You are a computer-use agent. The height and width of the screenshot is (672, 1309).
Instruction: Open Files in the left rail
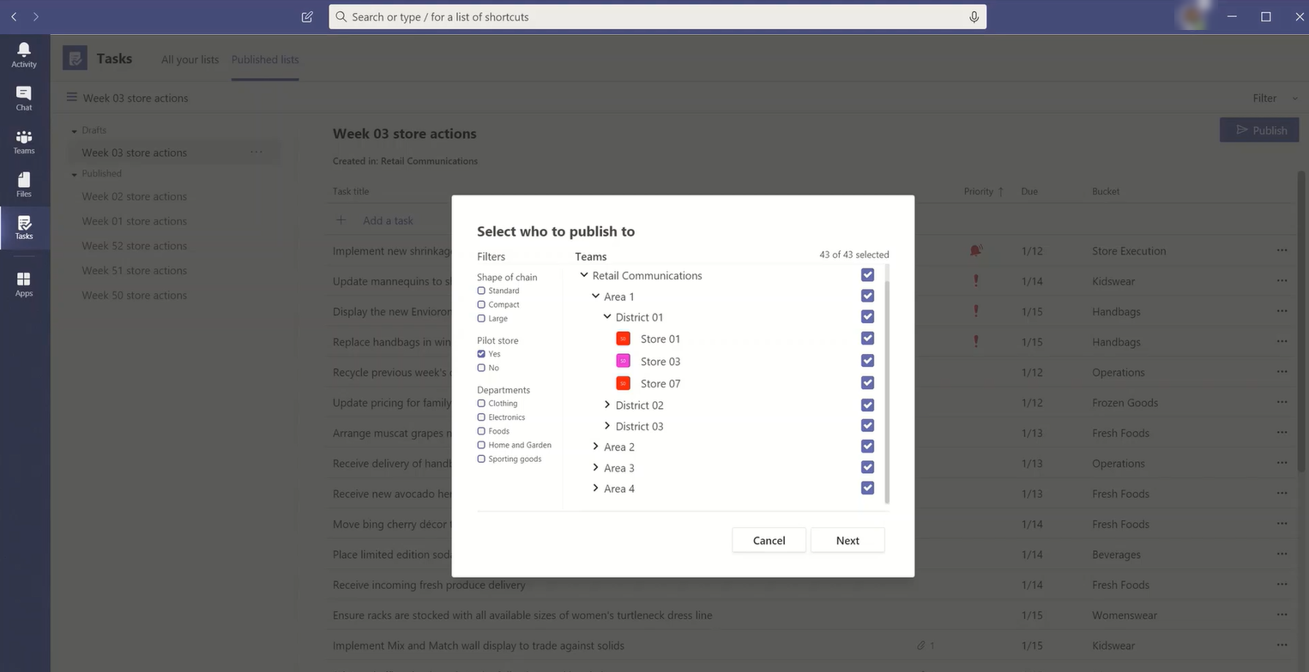pos(24,184)
